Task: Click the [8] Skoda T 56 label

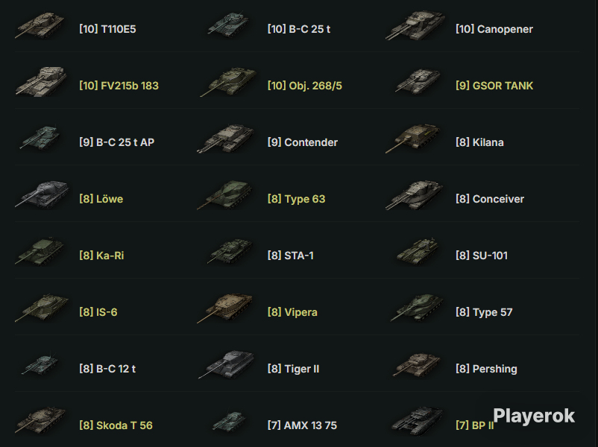Action: pos(116,425)
